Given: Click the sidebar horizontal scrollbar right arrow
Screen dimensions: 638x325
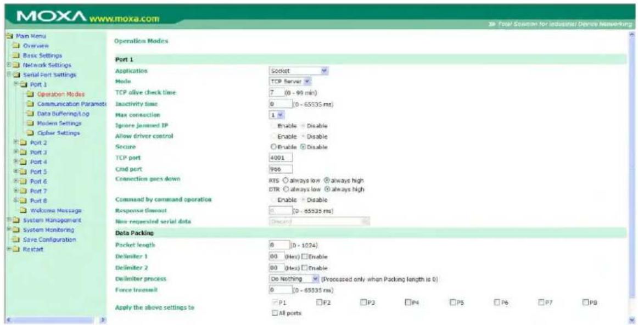Looking at the screenshot, I should pos(103,321).
